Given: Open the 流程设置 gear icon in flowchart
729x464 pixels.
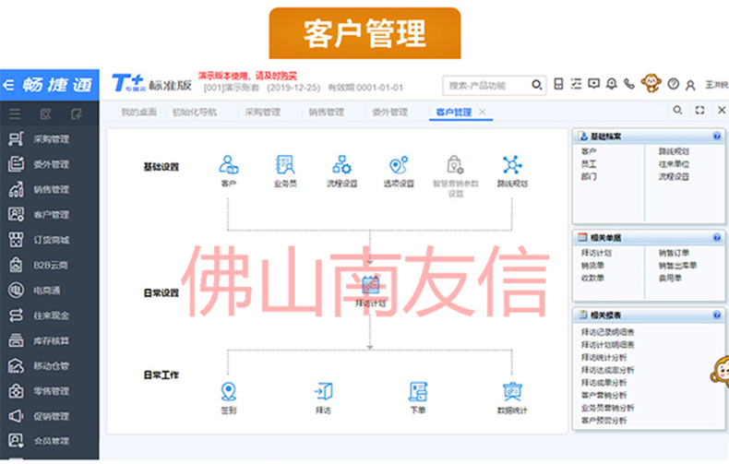Looking at the screenshot, I should click(341, 164).
